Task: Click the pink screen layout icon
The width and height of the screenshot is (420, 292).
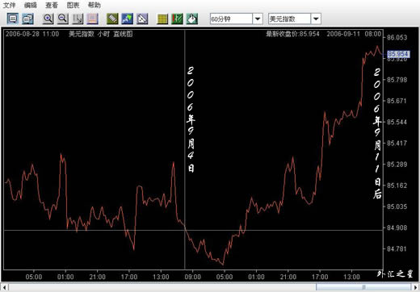Action: click(x=92, y=19)
